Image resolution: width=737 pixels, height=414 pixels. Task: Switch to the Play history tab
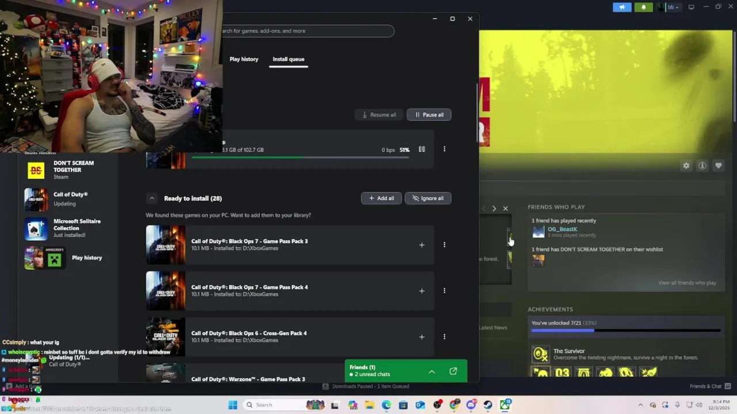244,59
